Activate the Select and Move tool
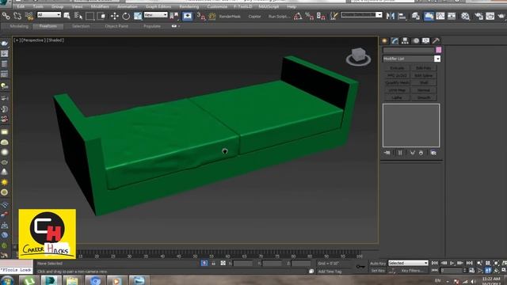This screenshot has height=285, width=507. pyautogui.click(x=114, y=16)
